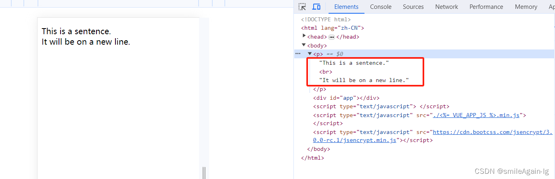Click the three-dots beside the selected p element

point(298,53)
